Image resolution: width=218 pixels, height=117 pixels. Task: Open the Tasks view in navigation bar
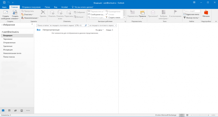[x=22, y=110]
